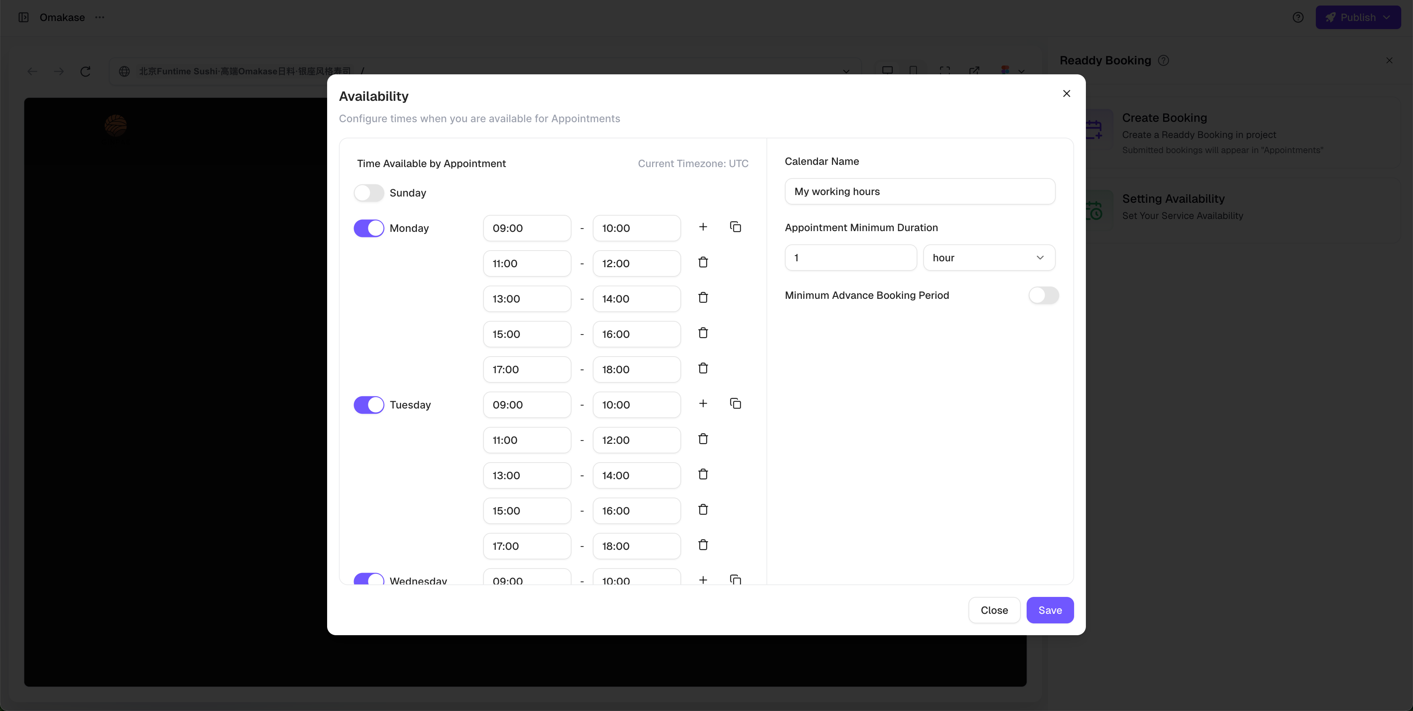The width and height of the screenshot is (1413, 711).
Task: Copy Tuesday's schedule icon
Action: coord(736,404)
